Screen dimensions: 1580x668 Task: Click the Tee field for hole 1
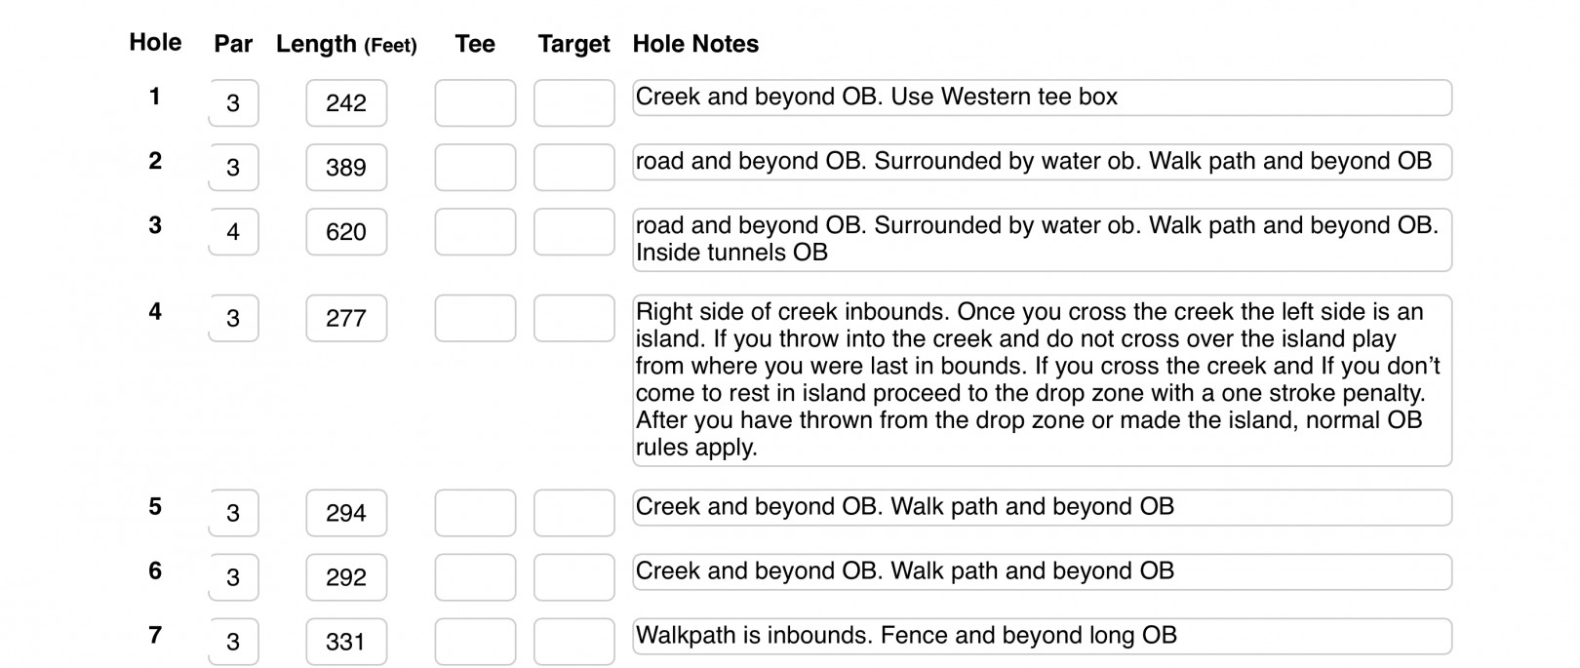pyautogui.click(x=475, y=102)
